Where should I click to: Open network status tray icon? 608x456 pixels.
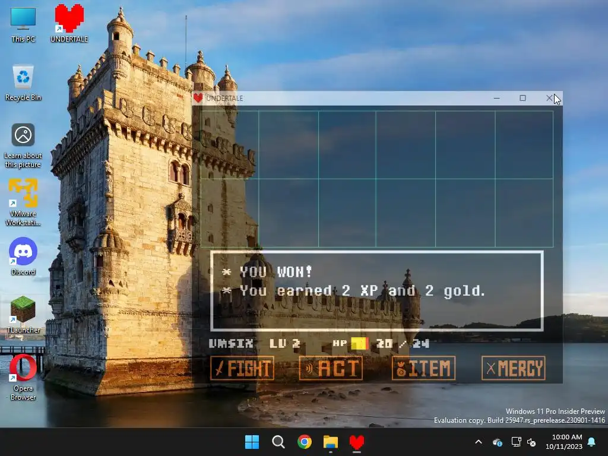click(516, 442)
